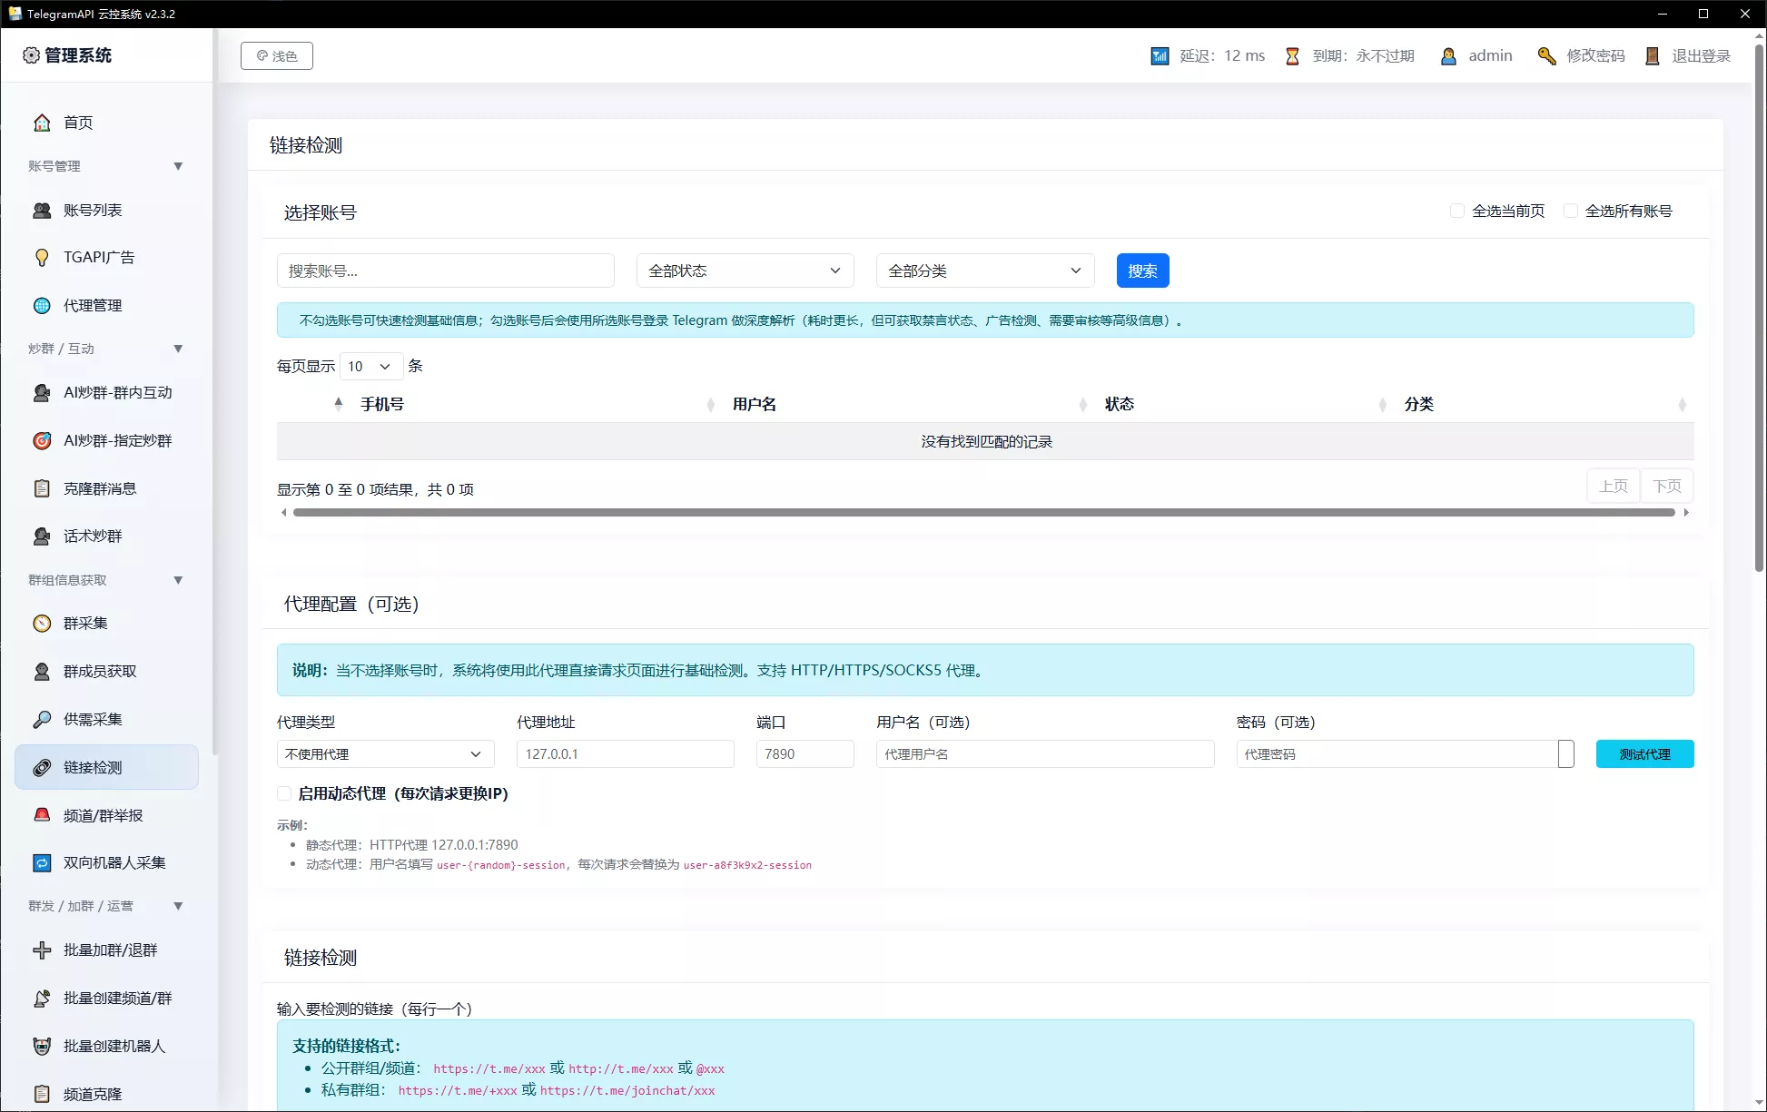Viewport: 1767px width, 1112px height.
Task: Click the 批量加群/退群 plus icon
Action: pyautogui.click(x=42, y=950)
